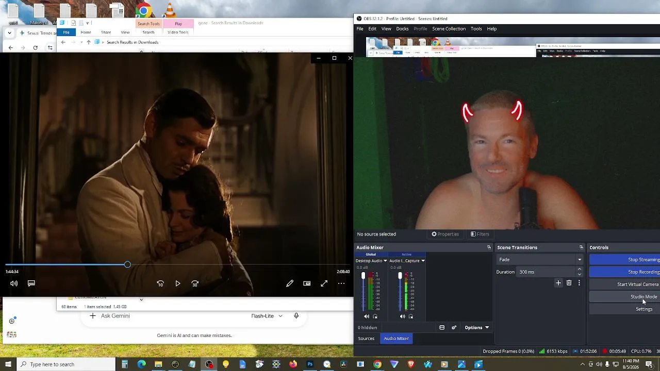Skip forward 30 seconds in video player

click(x=195, y=283)
